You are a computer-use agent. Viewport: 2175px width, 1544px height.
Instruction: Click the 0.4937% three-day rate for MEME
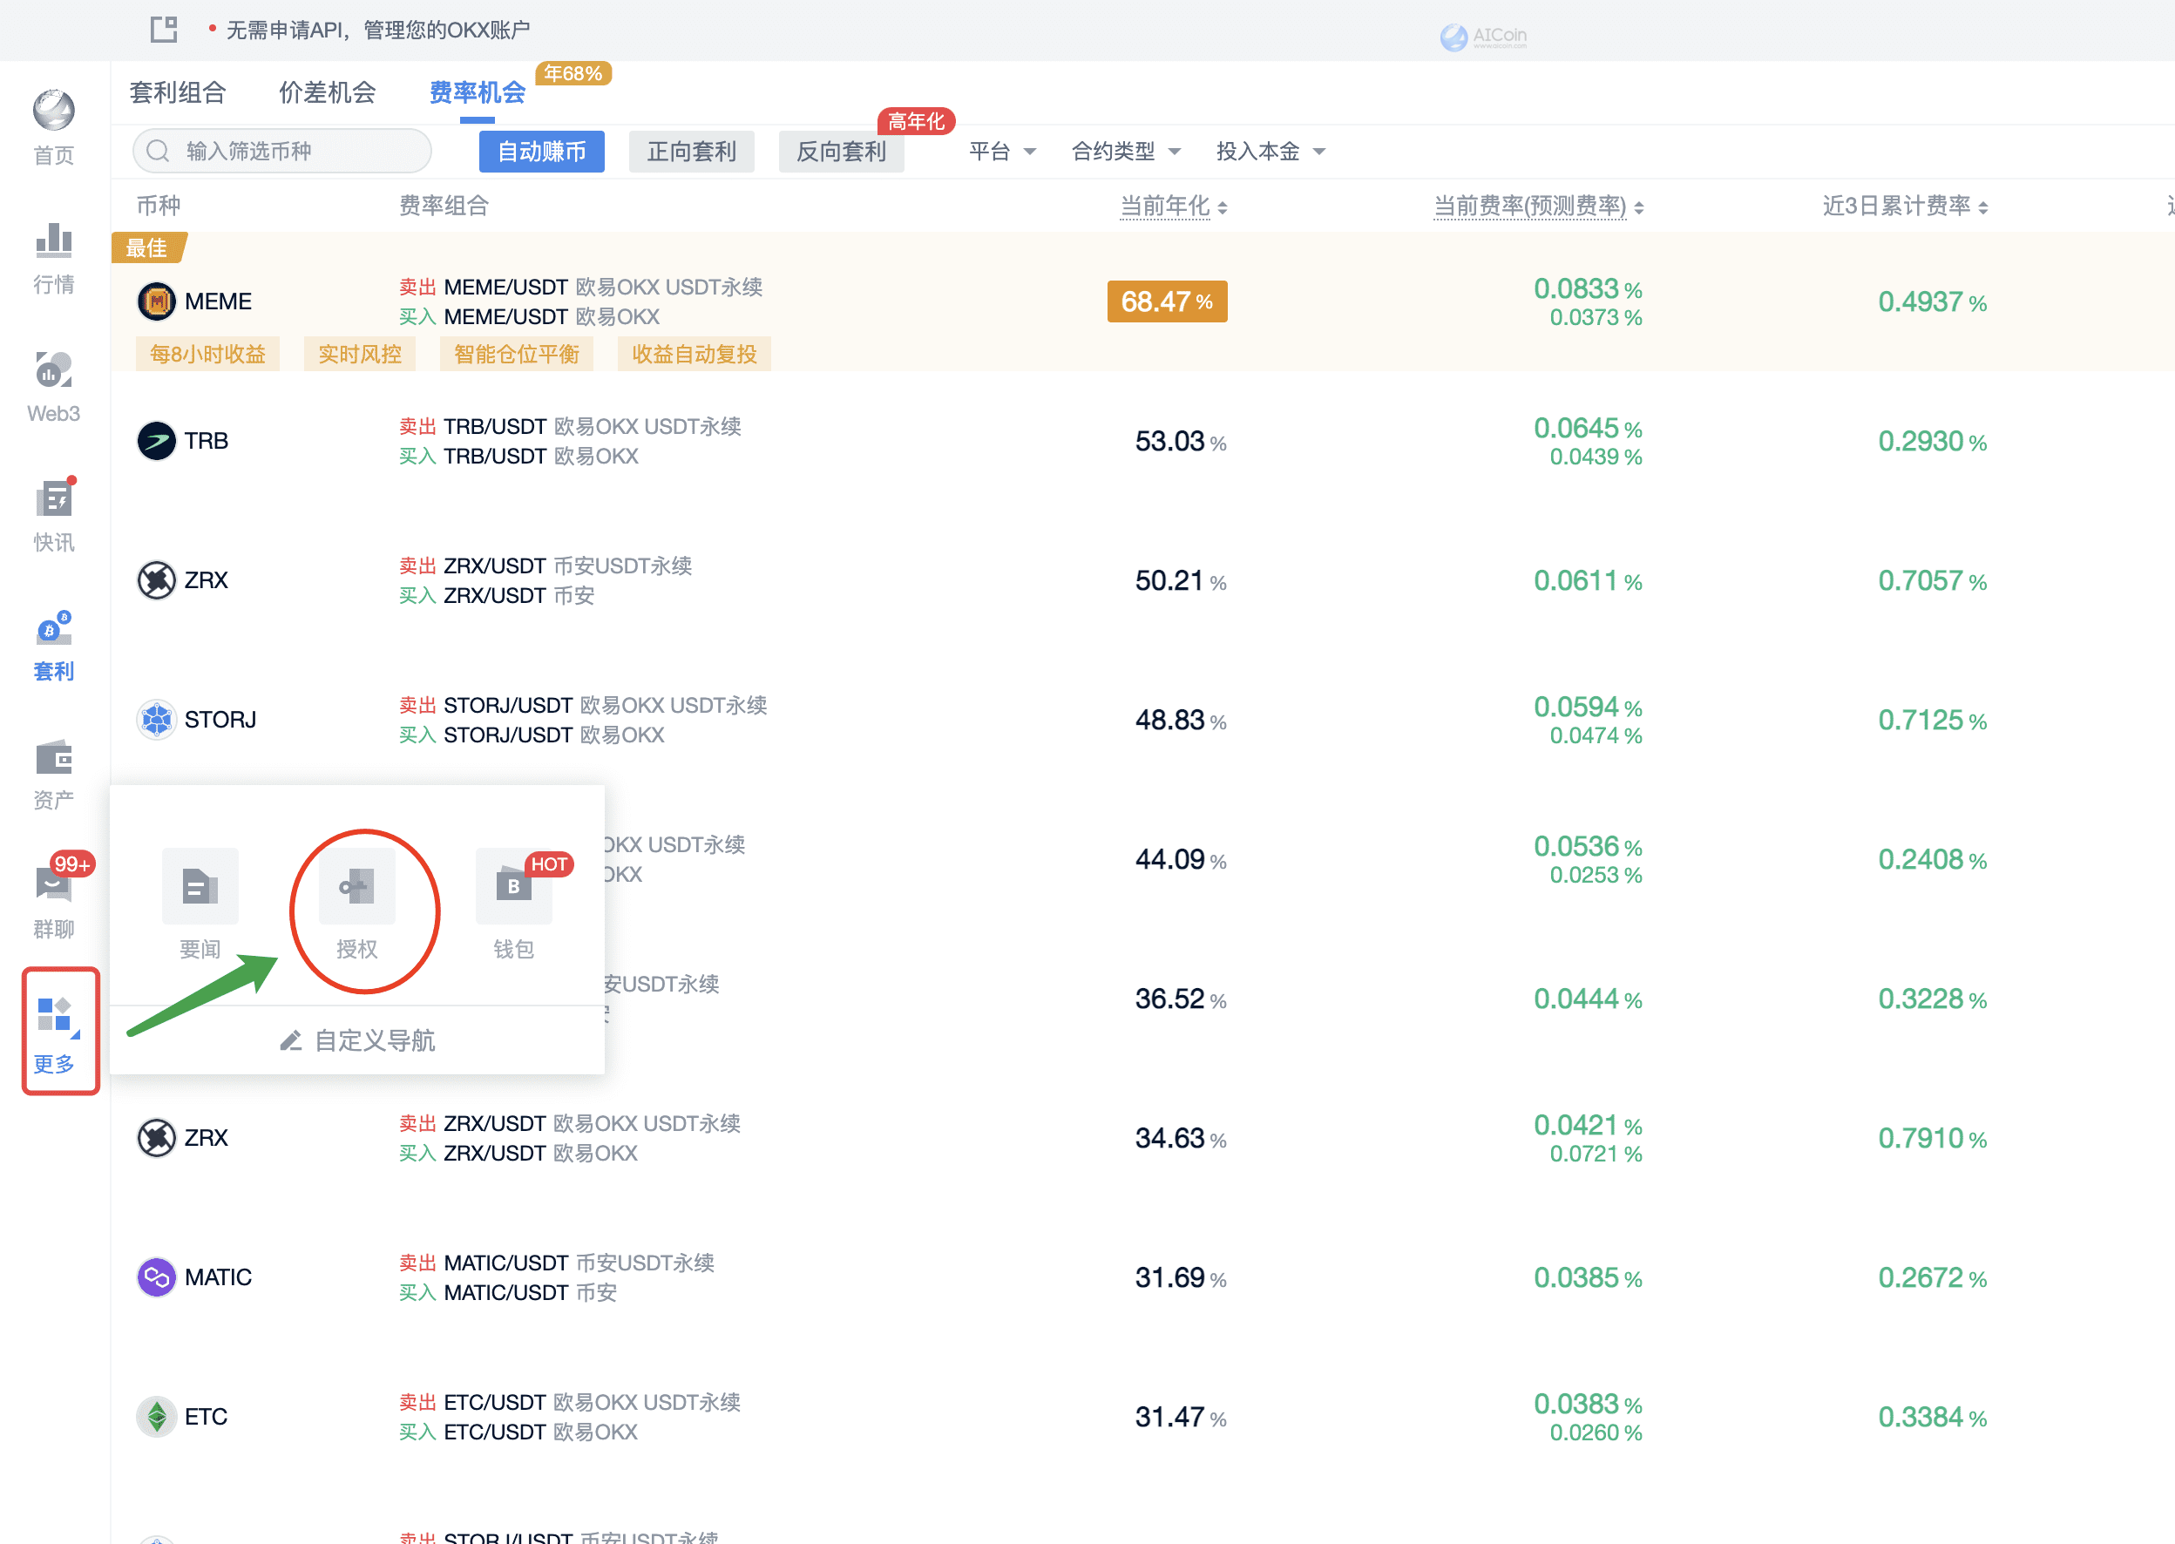coord(1932,301)
